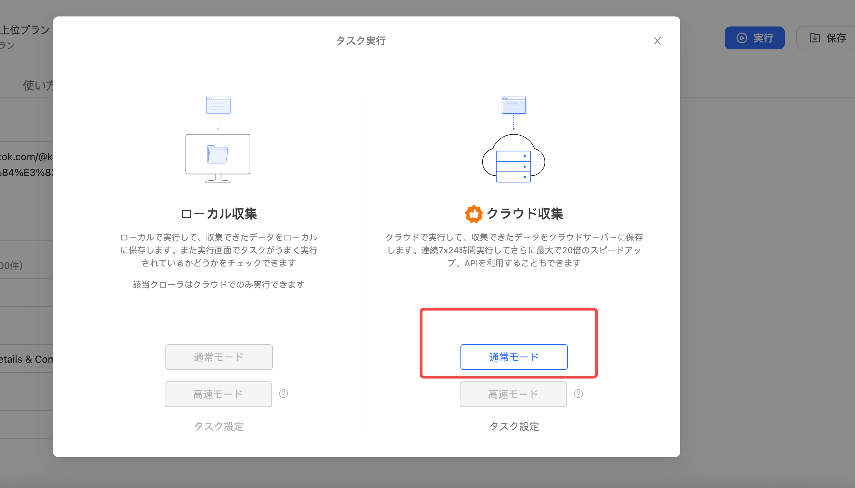The image size is (855, 488).
Task: Click browser window icon above the monitor
Action: point(218,105)
